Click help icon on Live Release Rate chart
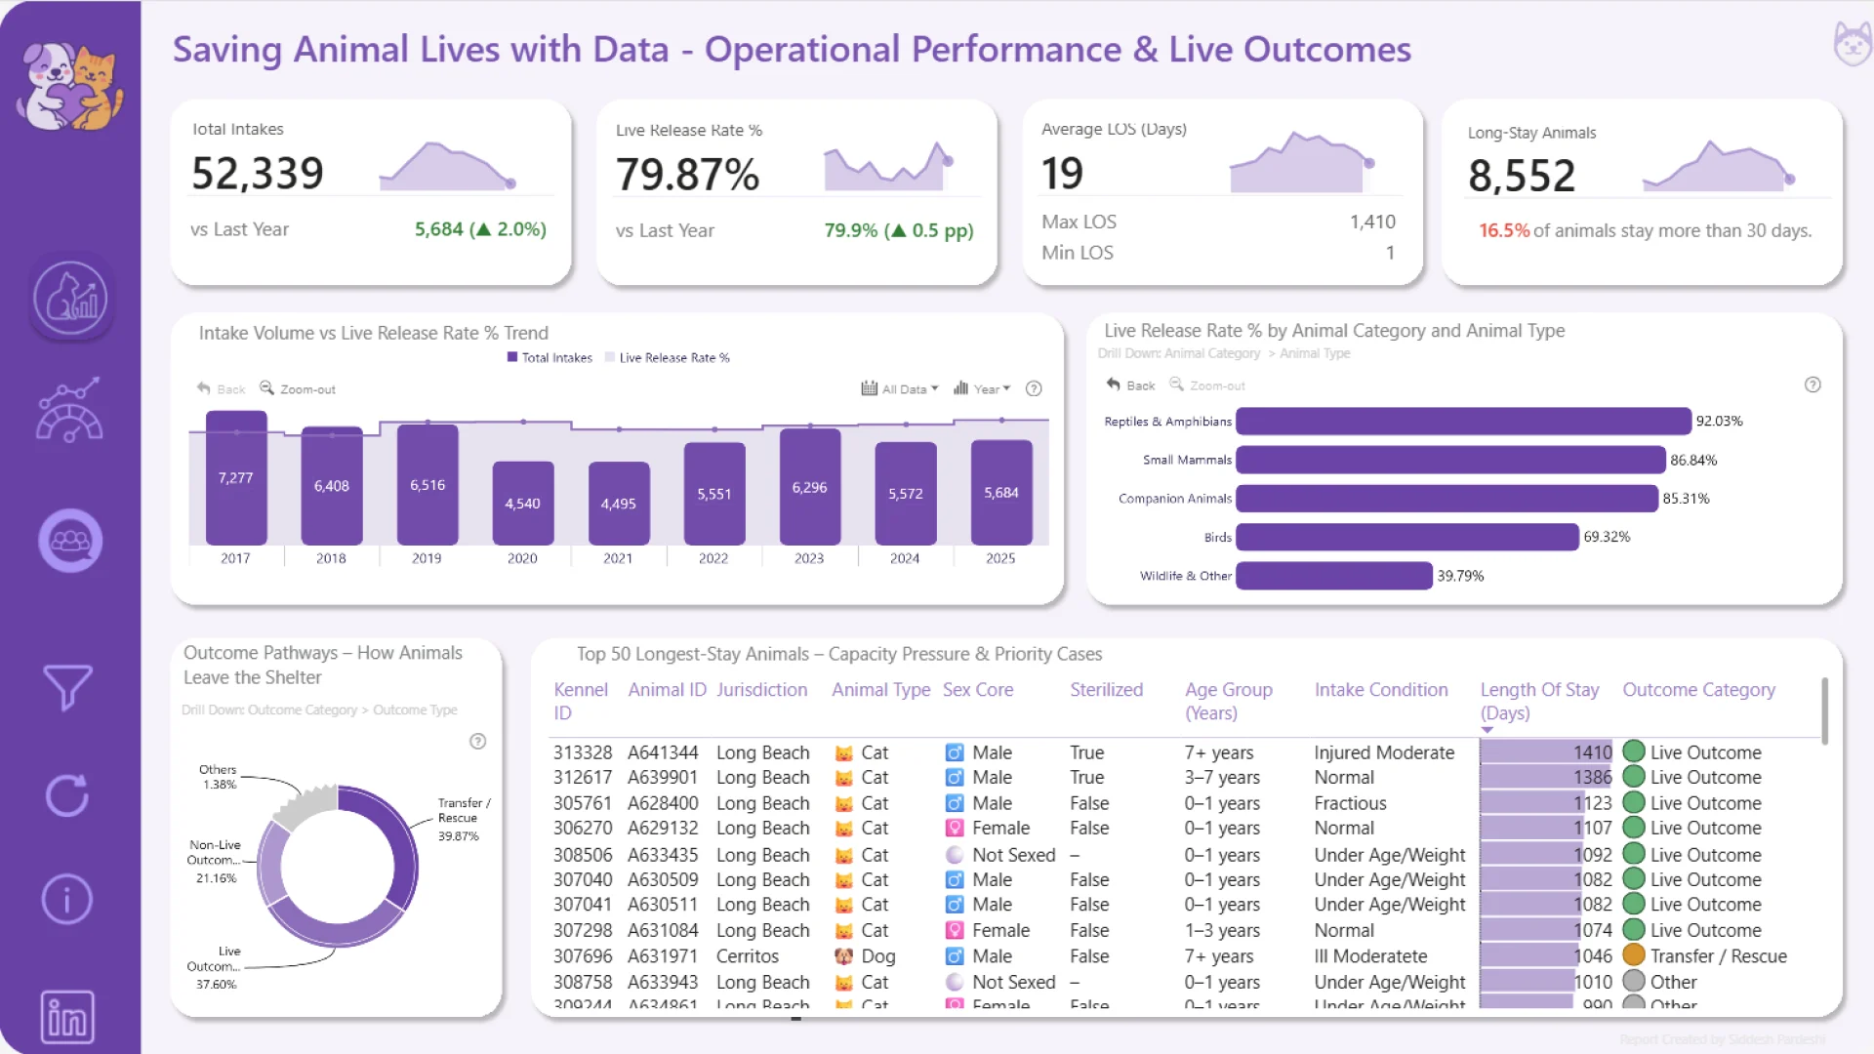1874x1054 pixels. point(1813,385)
